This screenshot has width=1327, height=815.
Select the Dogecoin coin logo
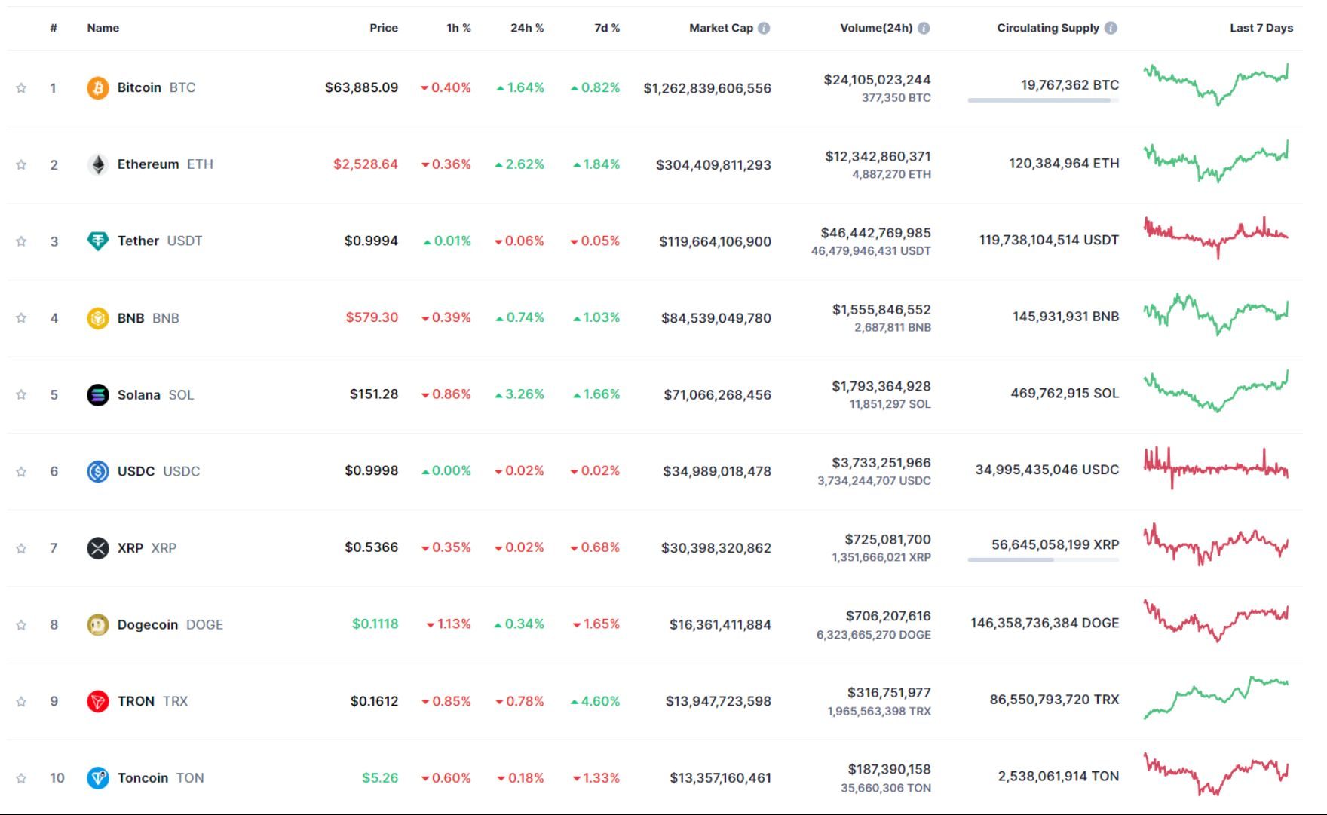pyautogui.click(x=97, y=624)
